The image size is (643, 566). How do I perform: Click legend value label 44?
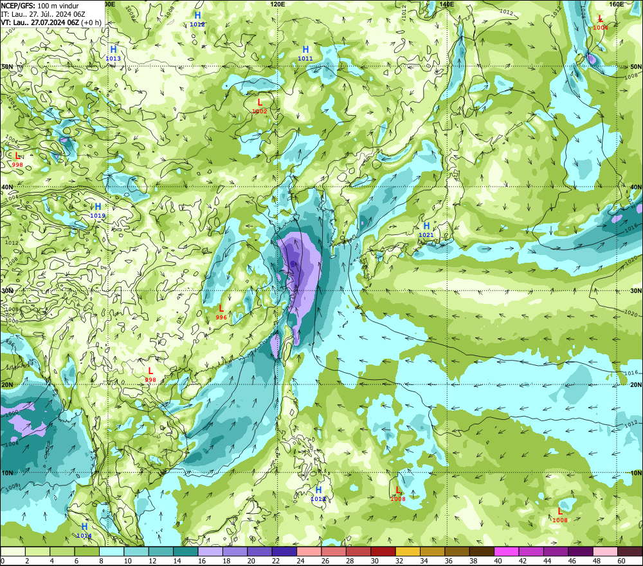point(547,561)
